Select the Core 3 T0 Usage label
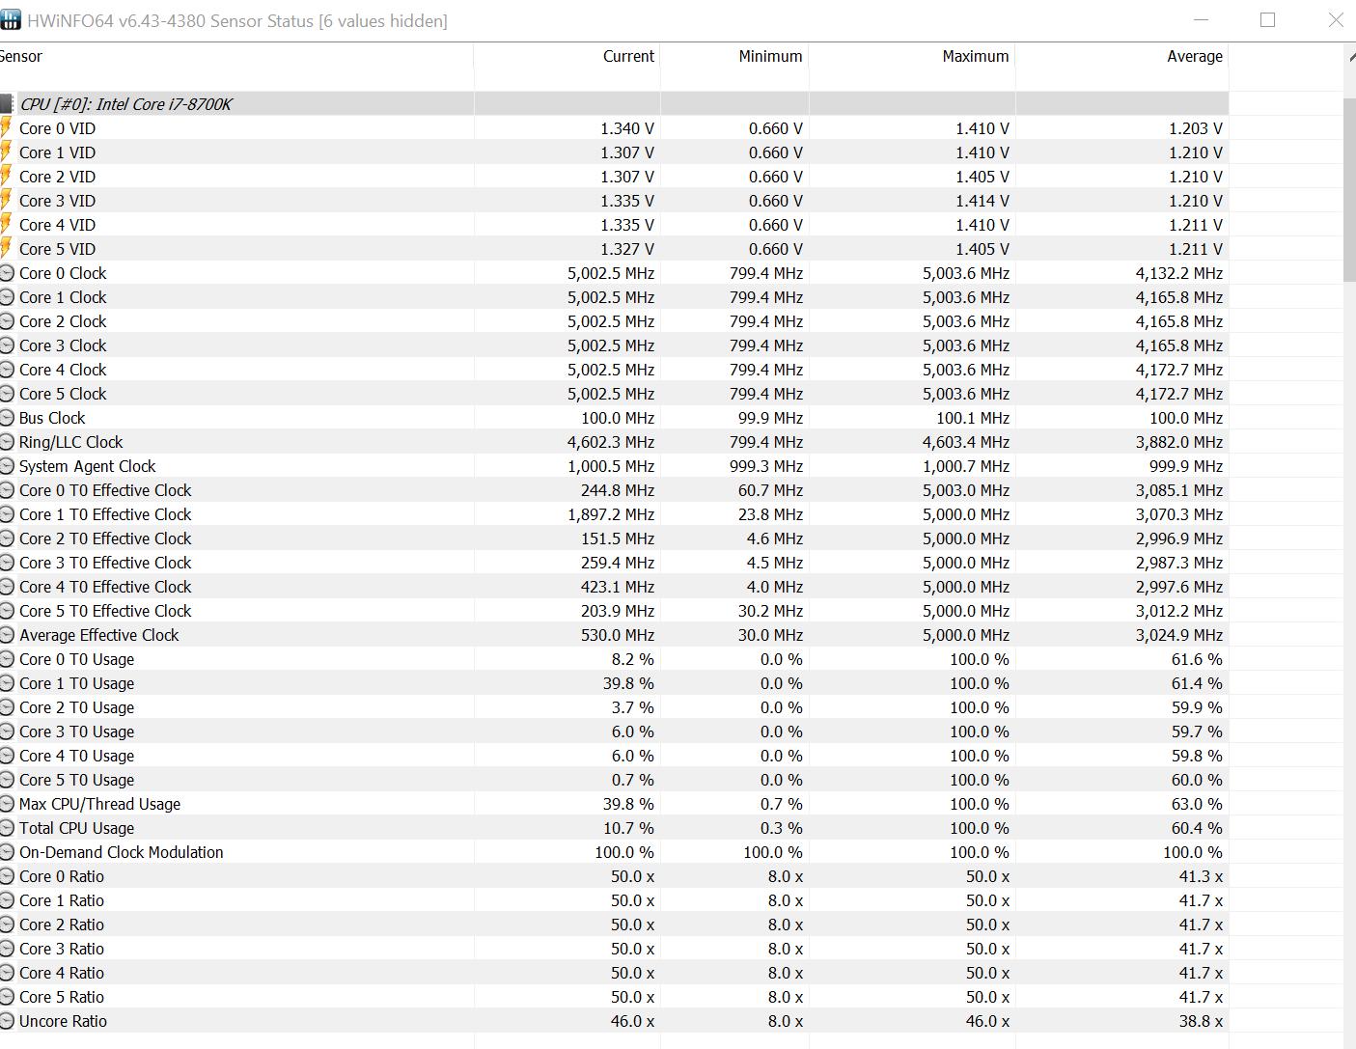The width and height of the screenshot is (1356, 1049). (x=76, y=732)
